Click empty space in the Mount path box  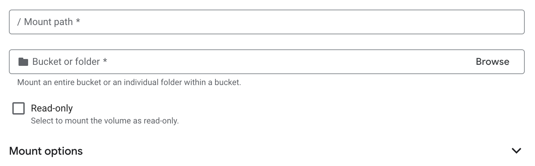(309, 22)
